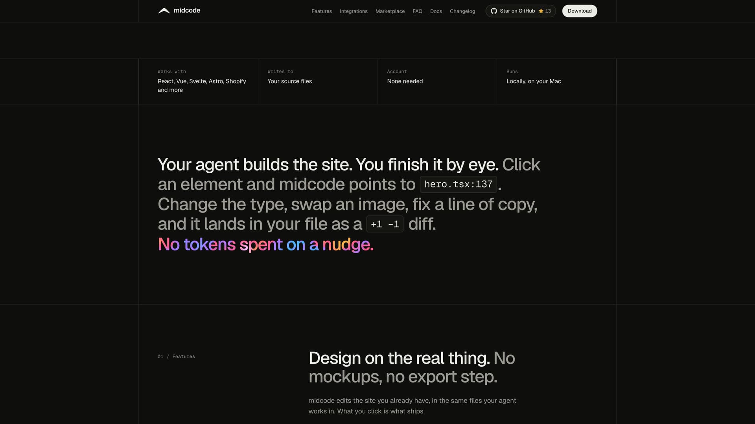The image size is (755, 424).
Task: Click the 'Runs' label
Action: tap(512, 71)
